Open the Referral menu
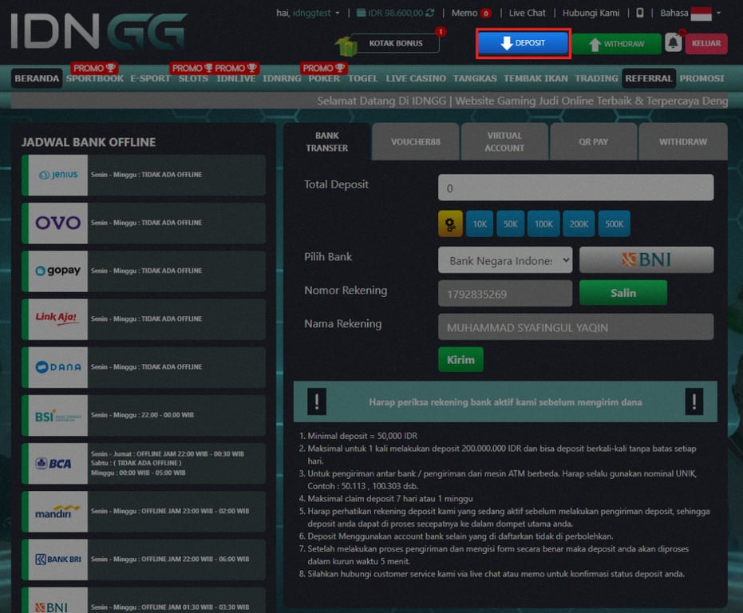Screen dimensions: 743x613 coord(649,79)
